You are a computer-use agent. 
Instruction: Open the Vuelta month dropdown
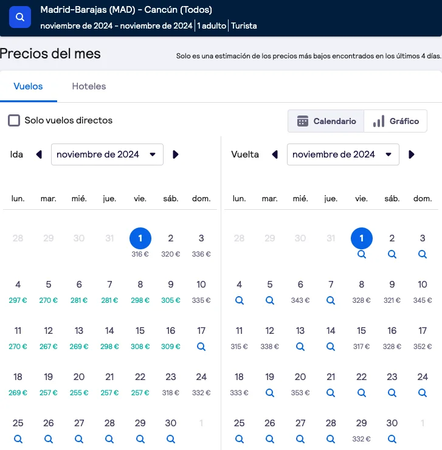343,154
